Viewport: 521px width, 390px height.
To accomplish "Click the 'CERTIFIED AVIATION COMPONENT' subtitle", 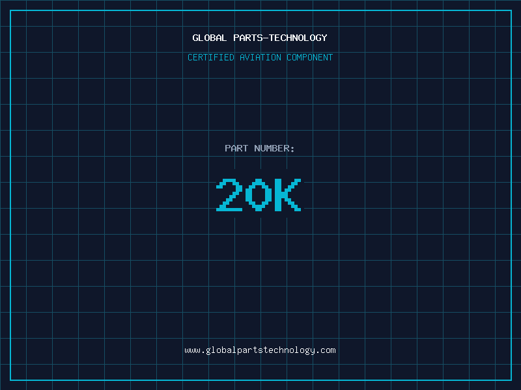I will 260,57.
